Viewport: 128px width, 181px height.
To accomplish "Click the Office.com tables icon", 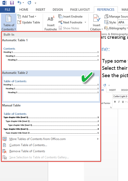I will [5, 139].
